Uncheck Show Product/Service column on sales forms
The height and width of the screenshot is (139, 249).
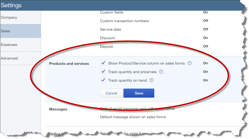(103, 63)
